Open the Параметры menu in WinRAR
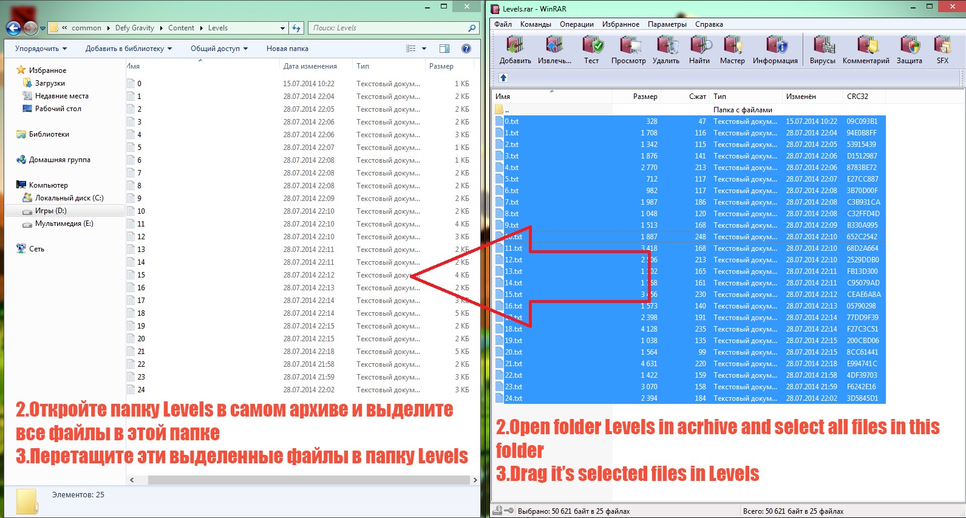Image resolution: width=966 pixels, height=518 pixels. (667, 24)
